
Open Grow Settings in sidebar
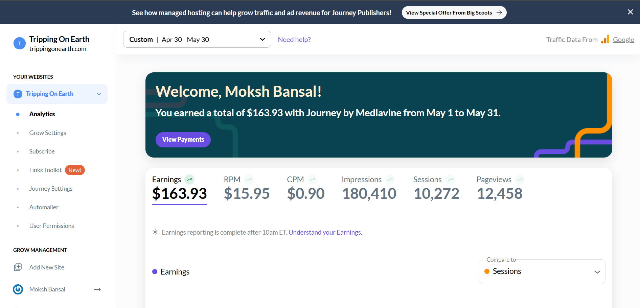pos(48,133)
